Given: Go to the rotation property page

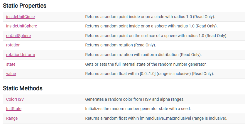Looking at the screenshot, I should click(x=13, y=45).
